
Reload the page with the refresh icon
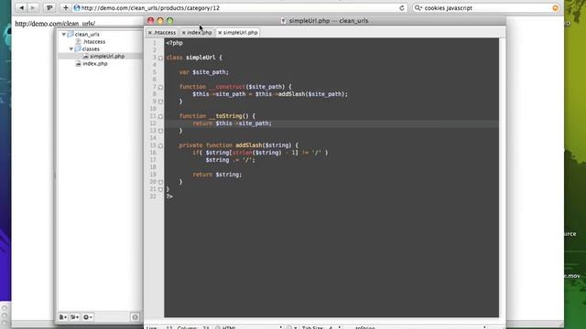pos(402,8)
